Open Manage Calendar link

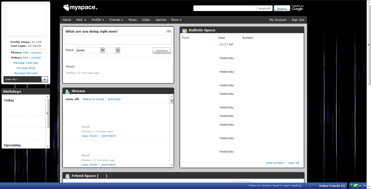pos(26,63)
